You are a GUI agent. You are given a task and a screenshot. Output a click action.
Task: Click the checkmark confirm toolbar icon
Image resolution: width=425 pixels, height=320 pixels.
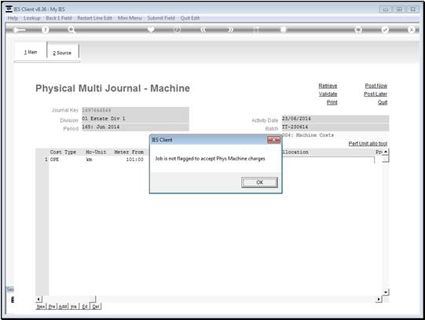(385, 30)
